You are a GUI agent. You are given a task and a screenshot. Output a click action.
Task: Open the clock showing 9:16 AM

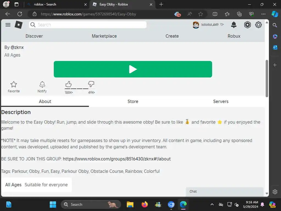tap(250, 204)
